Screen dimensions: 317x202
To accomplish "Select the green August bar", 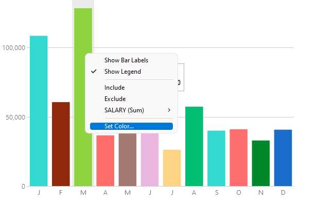I will pos(194,146).
